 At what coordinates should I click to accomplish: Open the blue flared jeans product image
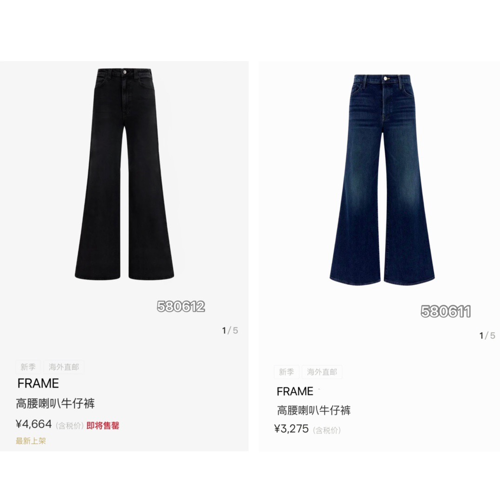[x=382, y=180]
